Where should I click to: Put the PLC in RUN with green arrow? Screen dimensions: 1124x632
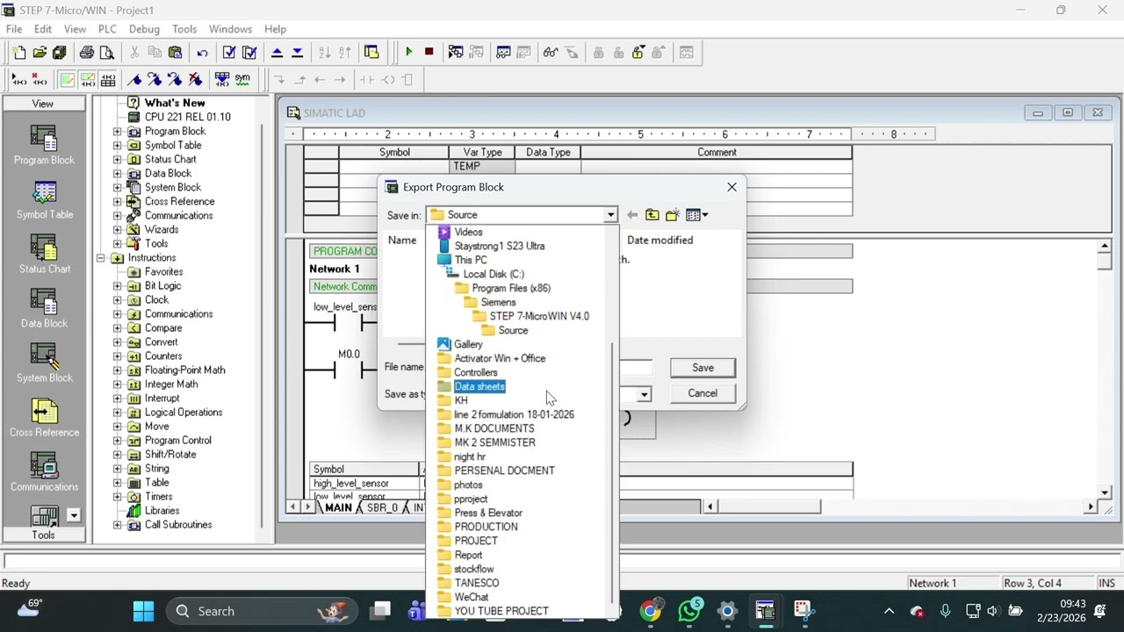[x=408, y=53]
